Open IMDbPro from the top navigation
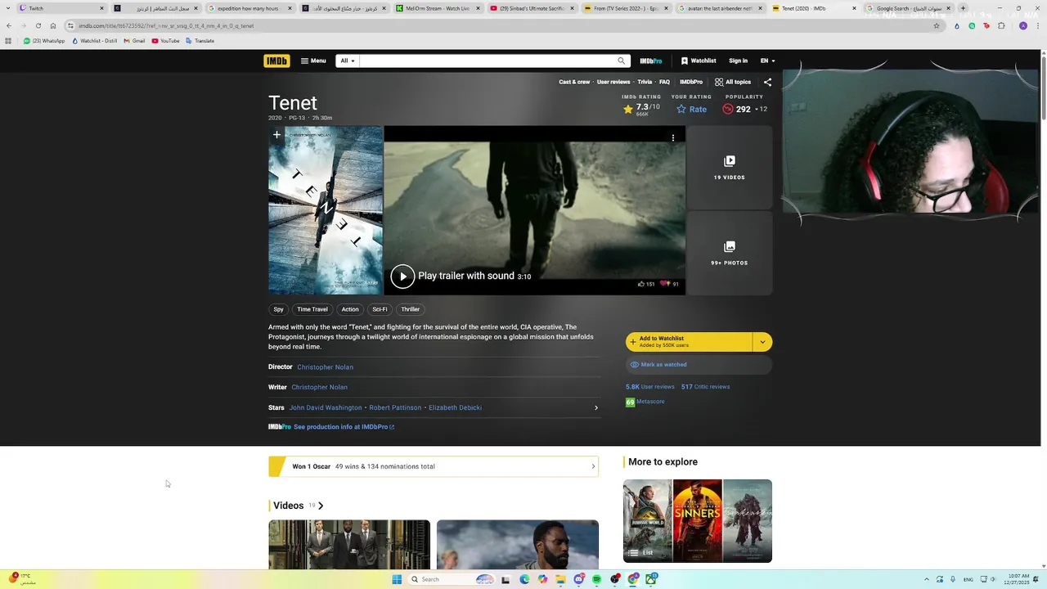This screenshot has height=589, width=1047. (651, 61)
